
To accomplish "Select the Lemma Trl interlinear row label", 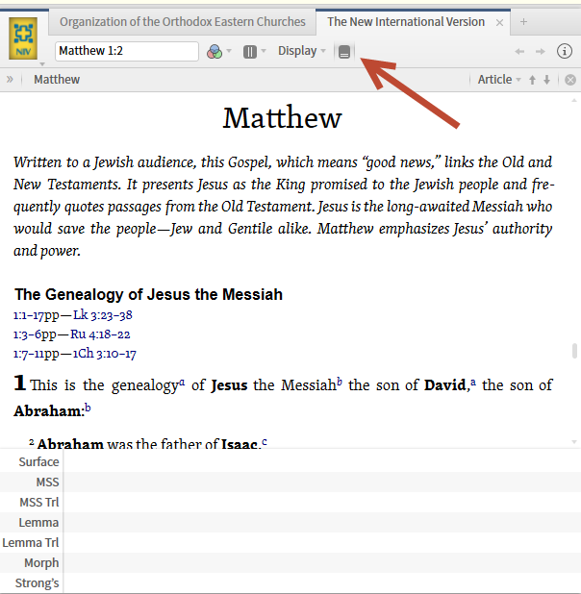I will (31, 543).
